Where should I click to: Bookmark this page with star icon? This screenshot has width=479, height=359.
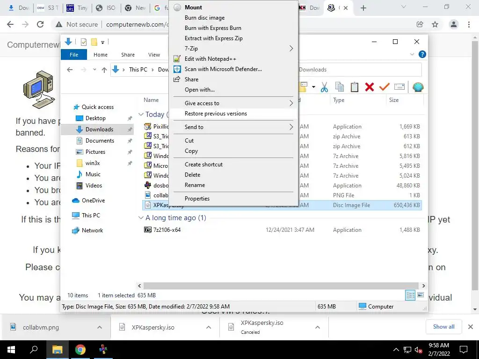[x=435, y=24]
